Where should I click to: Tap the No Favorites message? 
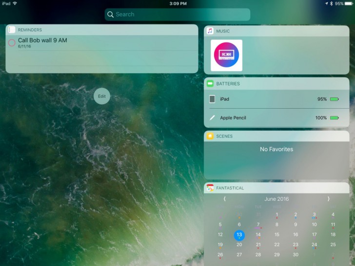coord(276,149)
